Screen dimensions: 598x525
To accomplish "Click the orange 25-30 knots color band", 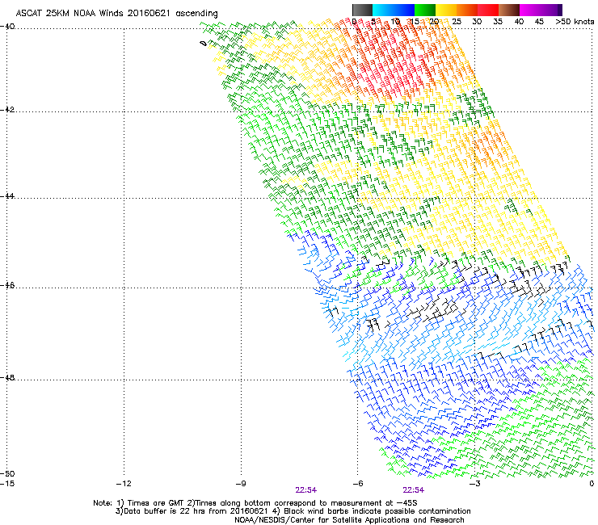I will coord(467,10).
